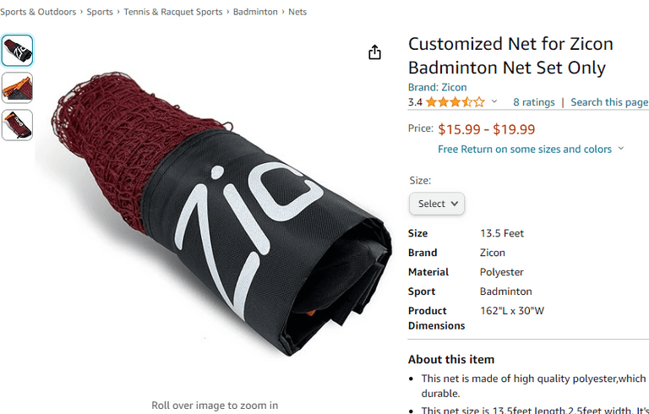Select the first product thumbnail
This screenshot has height=414, width=649.
(17, 51)
